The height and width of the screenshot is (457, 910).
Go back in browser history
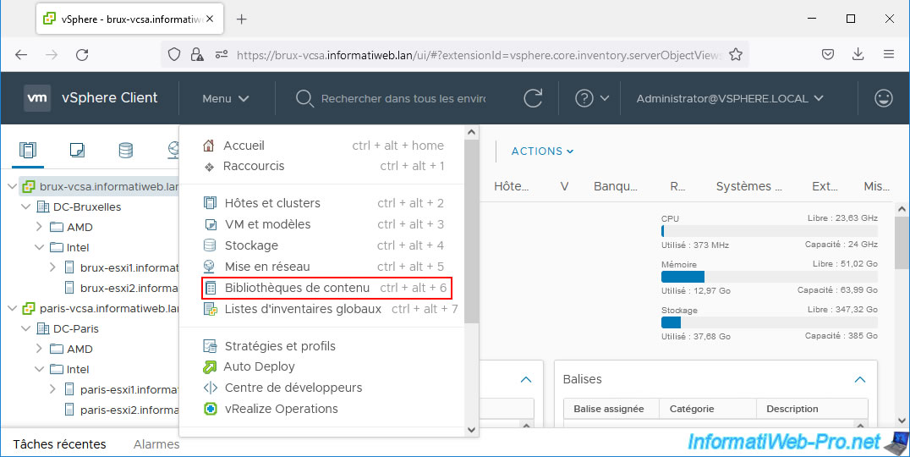coord(21,54)
